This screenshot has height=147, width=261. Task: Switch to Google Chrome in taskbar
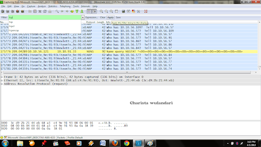127,143
